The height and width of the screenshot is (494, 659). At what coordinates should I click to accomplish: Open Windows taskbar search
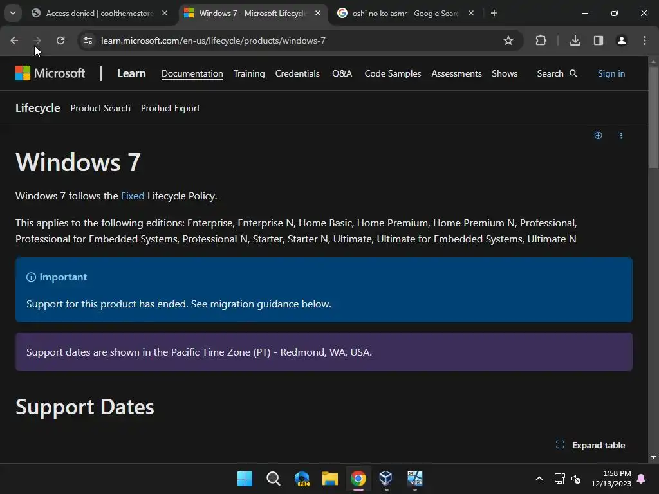(x=273, y=479)
